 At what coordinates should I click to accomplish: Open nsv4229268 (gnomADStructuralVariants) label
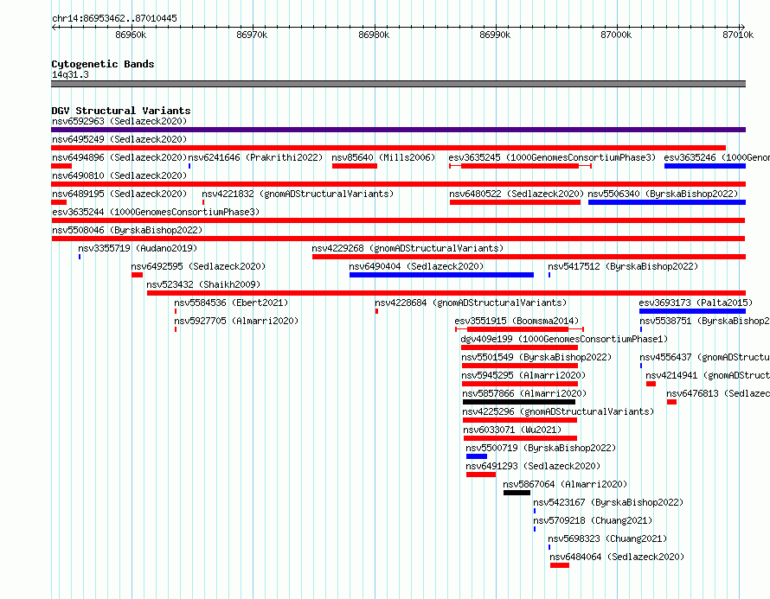pos(407,248)
